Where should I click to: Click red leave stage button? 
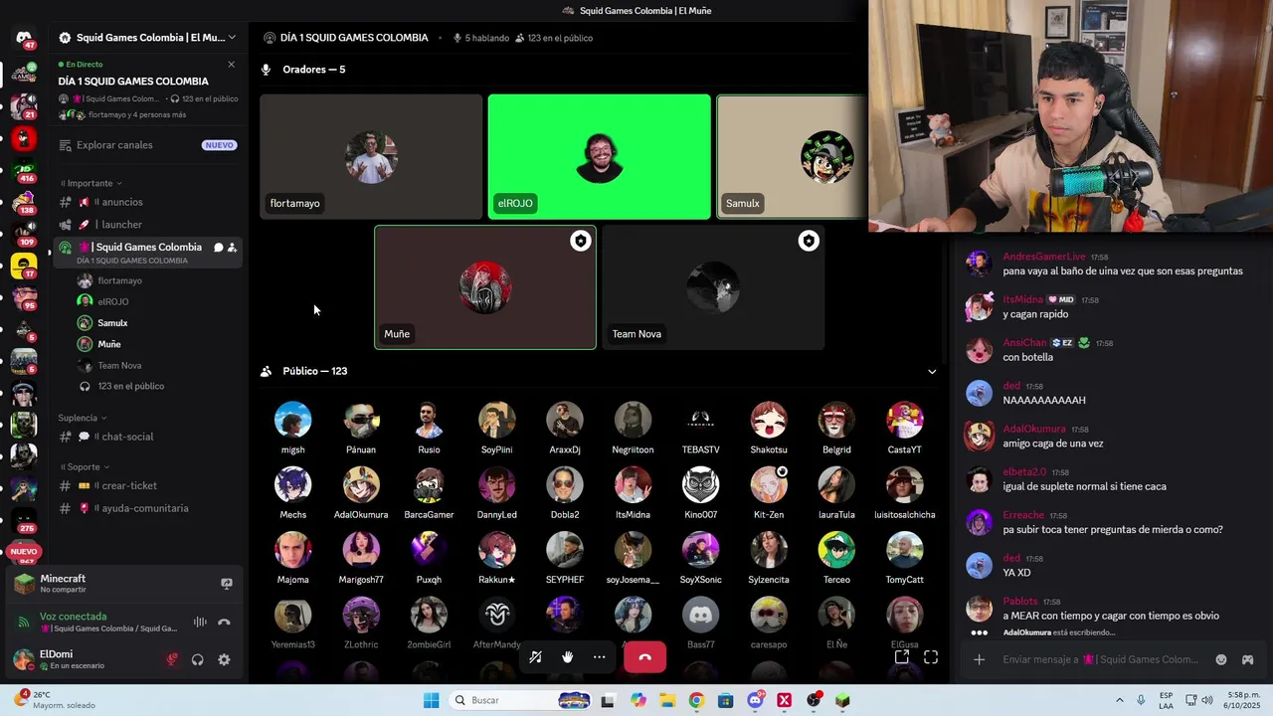[644, 657]
